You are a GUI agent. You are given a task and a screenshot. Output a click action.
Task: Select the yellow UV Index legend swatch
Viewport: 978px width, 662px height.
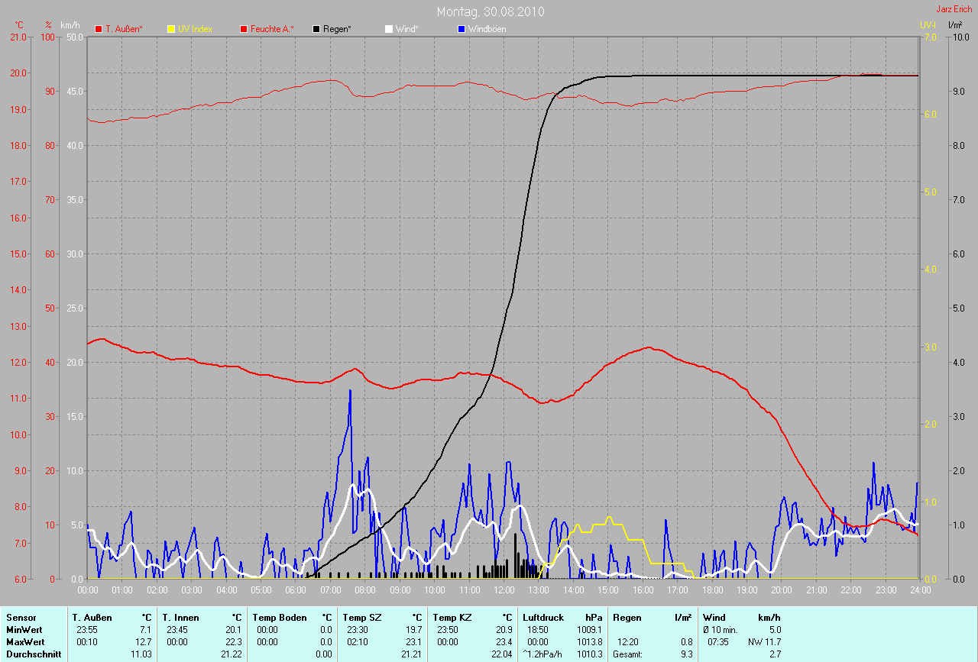(x=171, y=29)
